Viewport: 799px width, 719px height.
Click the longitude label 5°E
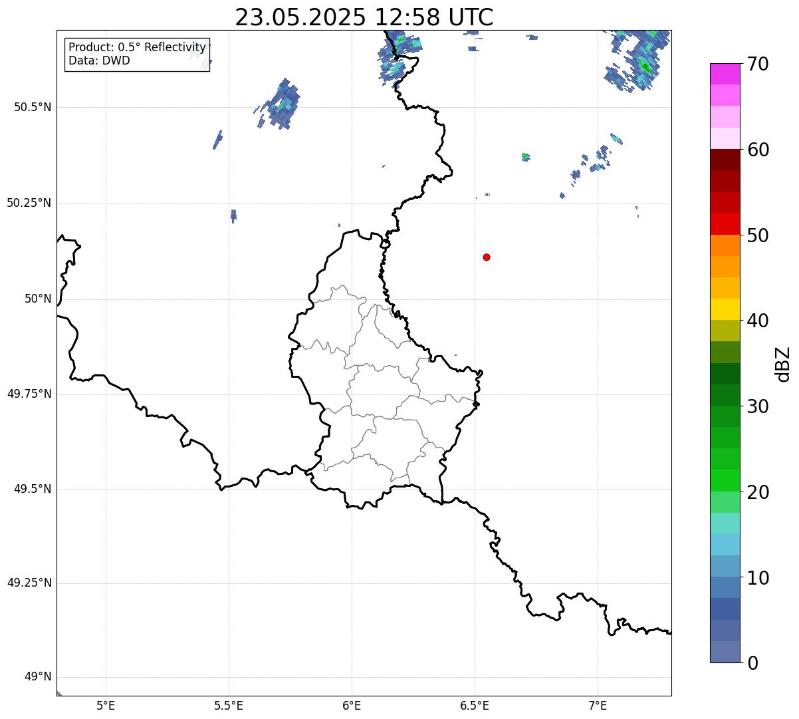click(106, 706)
